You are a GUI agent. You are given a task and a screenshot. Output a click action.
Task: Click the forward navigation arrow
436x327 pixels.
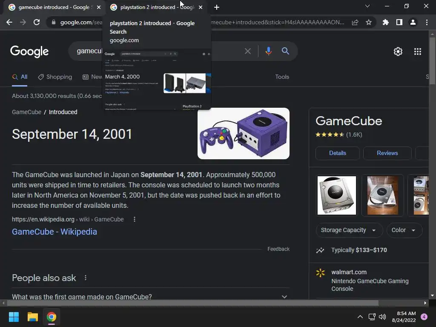coord(23,22)
